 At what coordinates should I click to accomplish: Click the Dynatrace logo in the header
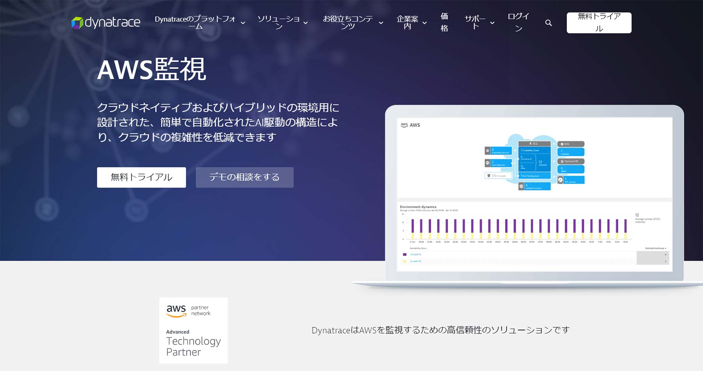[x=105, y=23]
